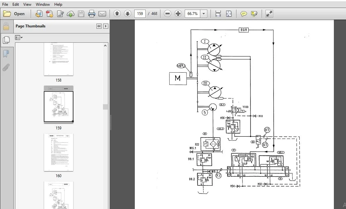Click the page 158 number label

58,80
